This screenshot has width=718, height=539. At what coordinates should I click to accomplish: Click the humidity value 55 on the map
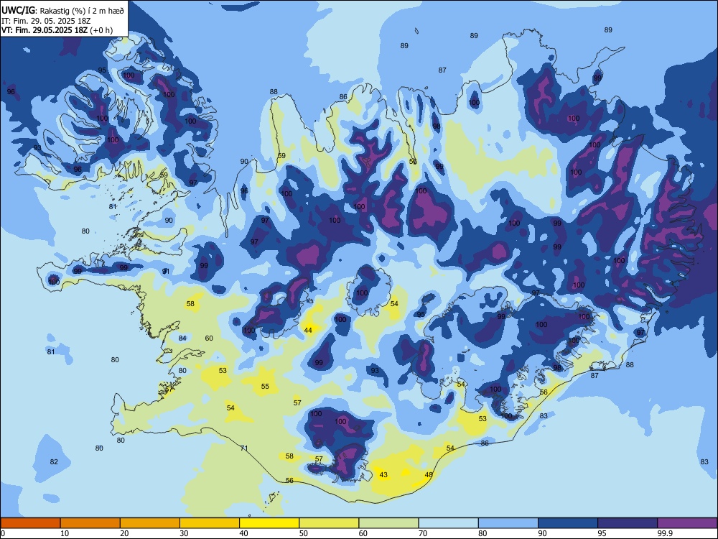(265, 387)
